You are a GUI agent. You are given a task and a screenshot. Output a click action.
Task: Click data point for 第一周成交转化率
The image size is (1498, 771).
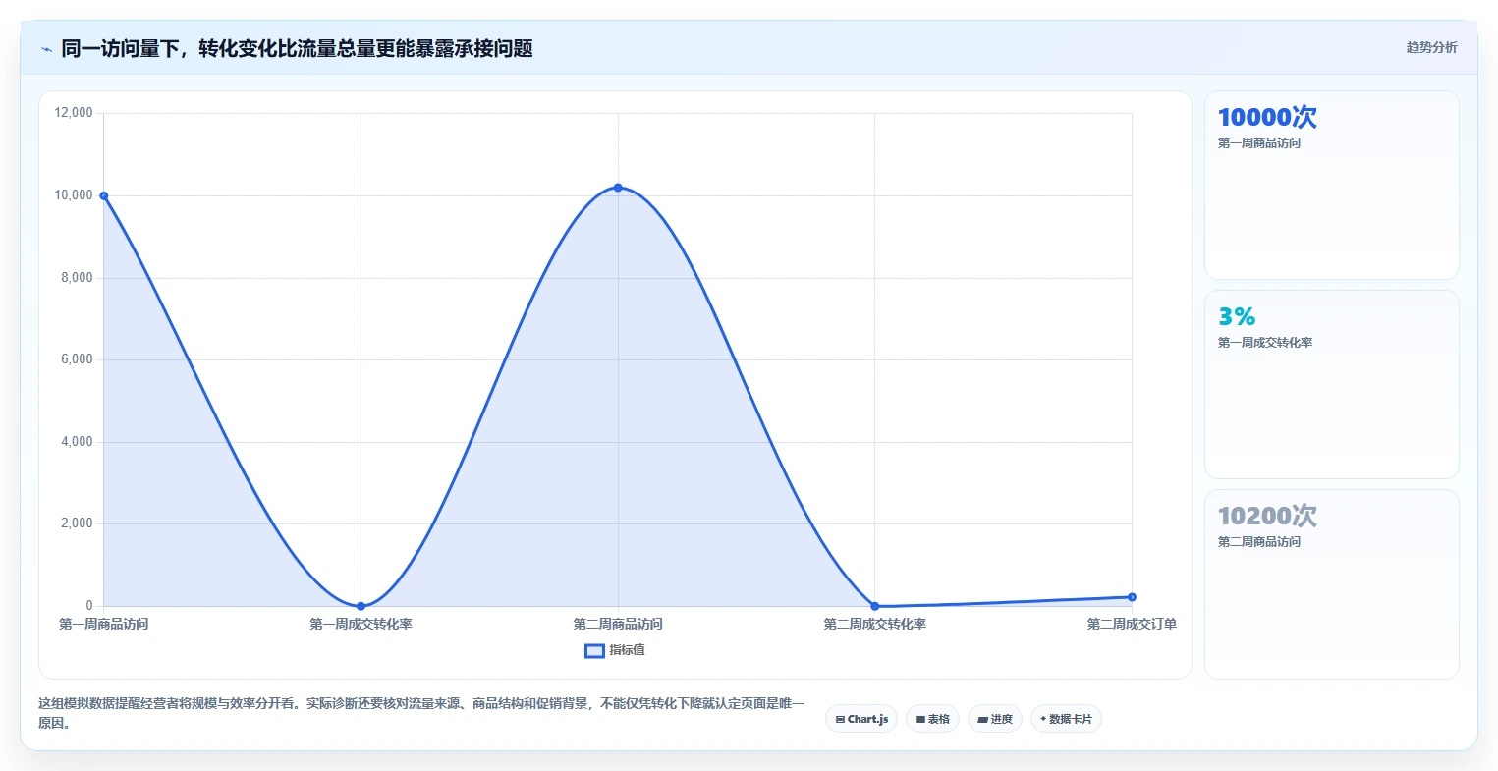coord(361,606)
